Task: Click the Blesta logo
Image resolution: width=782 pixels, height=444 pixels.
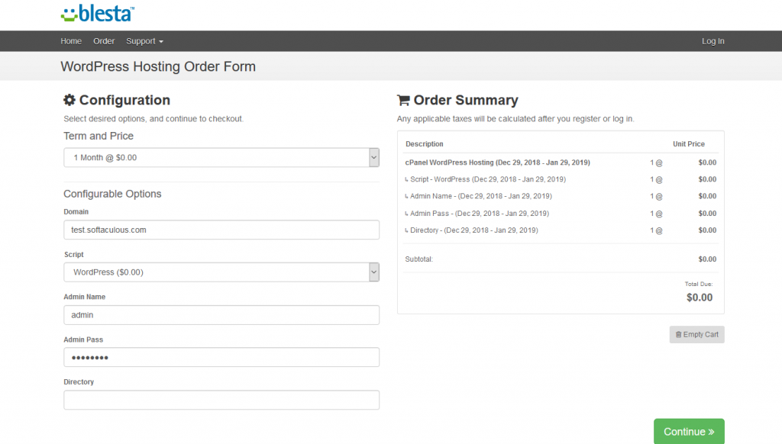Action: click(x=97, y=14)
